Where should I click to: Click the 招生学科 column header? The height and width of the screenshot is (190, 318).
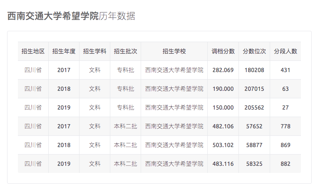click(95, 51)
